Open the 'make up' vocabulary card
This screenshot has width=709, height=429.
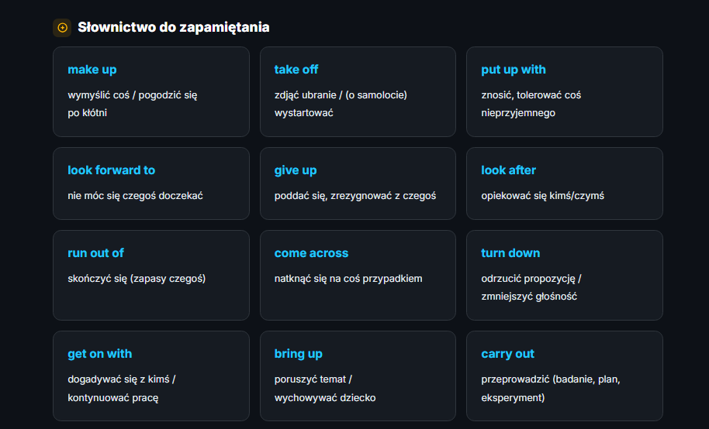coord(151,91)
